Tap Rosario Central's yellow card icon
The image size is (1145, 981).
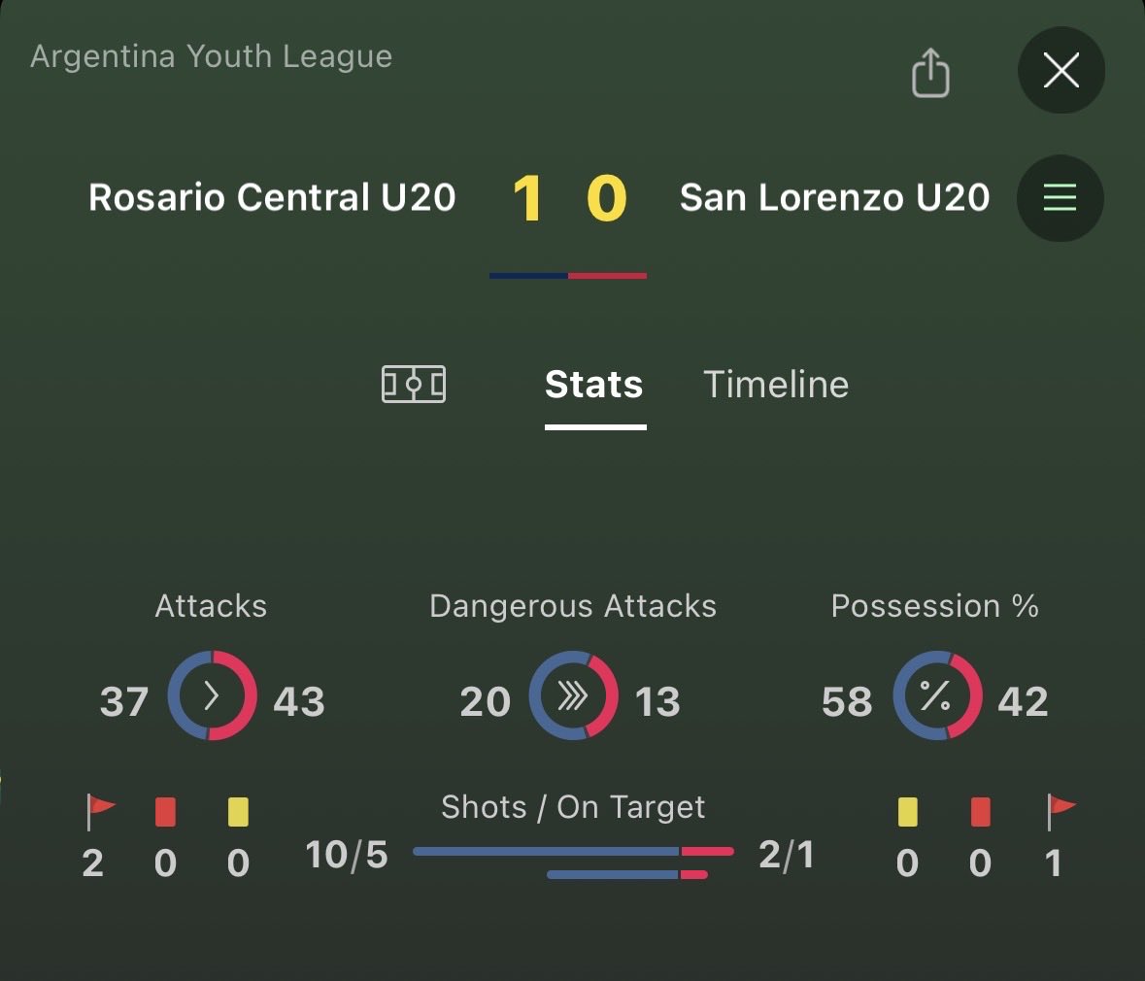point(238,811)
